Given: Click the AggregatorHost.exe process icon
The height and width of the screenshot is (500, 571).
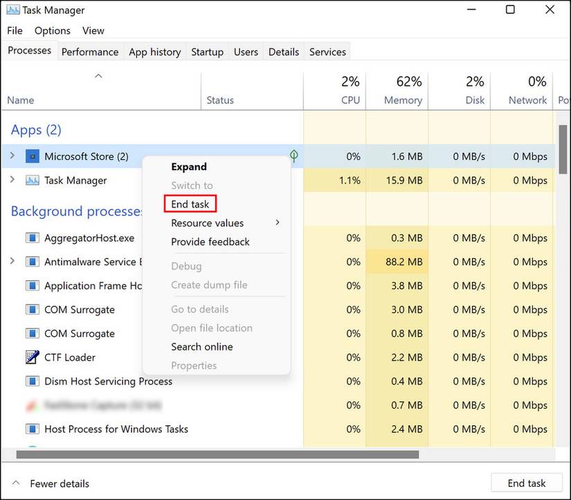Looking at the screenshot, I should coord(32,238).
